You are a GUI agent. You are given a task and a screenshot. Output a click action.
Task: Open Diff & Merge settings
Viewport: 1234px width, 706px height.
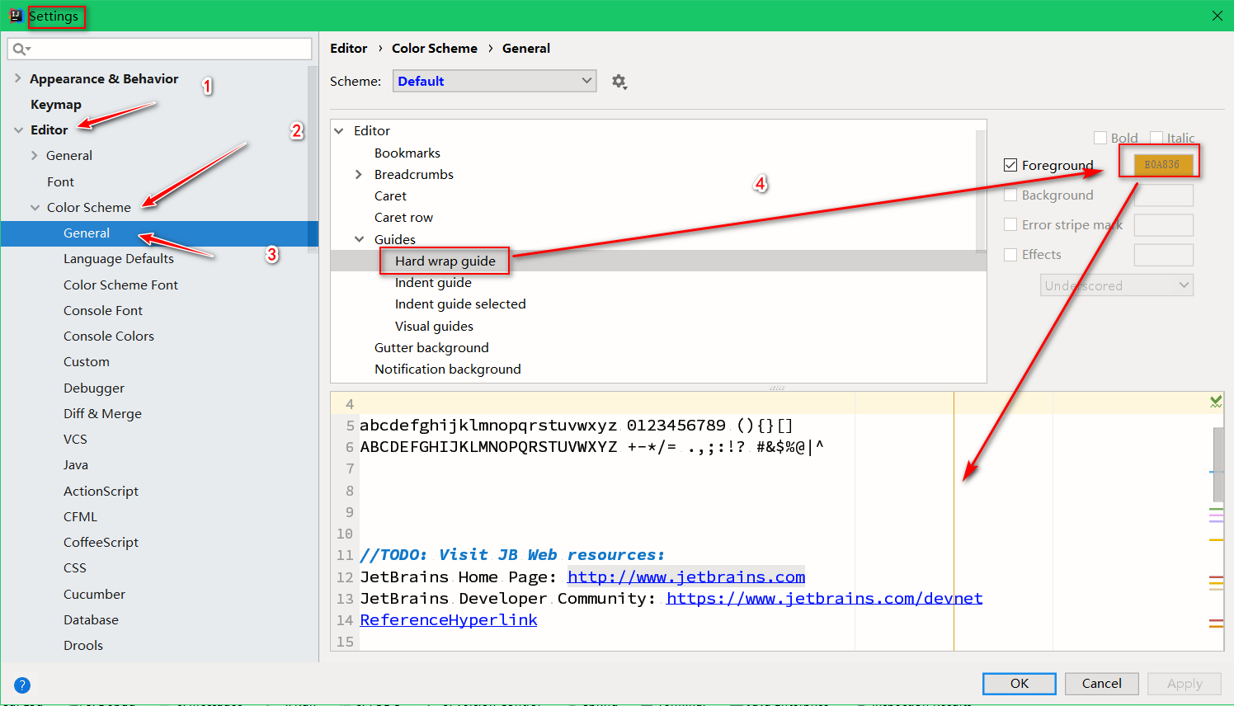click(102, 413)
